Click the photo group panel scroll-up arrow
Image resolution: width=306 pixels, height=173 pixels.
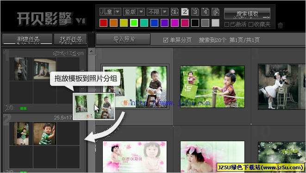[x=91, y=51]
